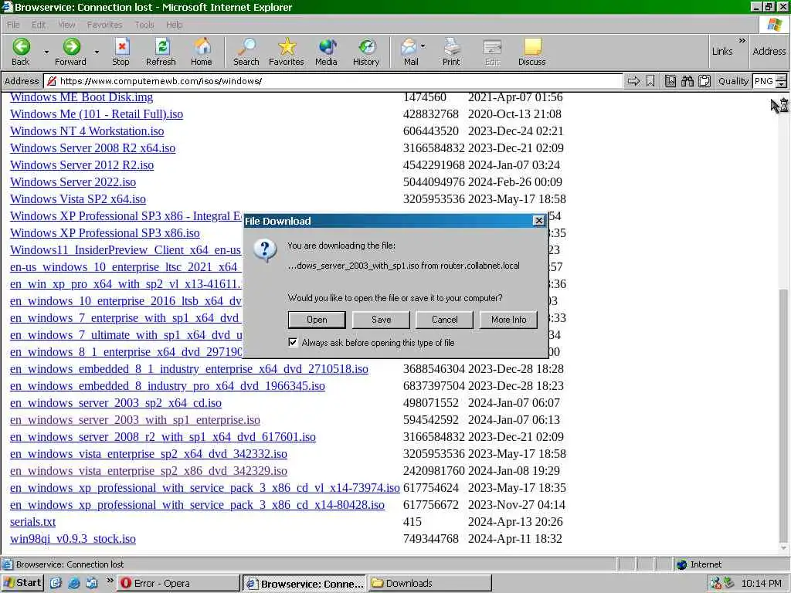Open Windows NT 4 Workstation.iso link
Screen dimensions: 791x593
pyautogui.click(x=87, y=131)
